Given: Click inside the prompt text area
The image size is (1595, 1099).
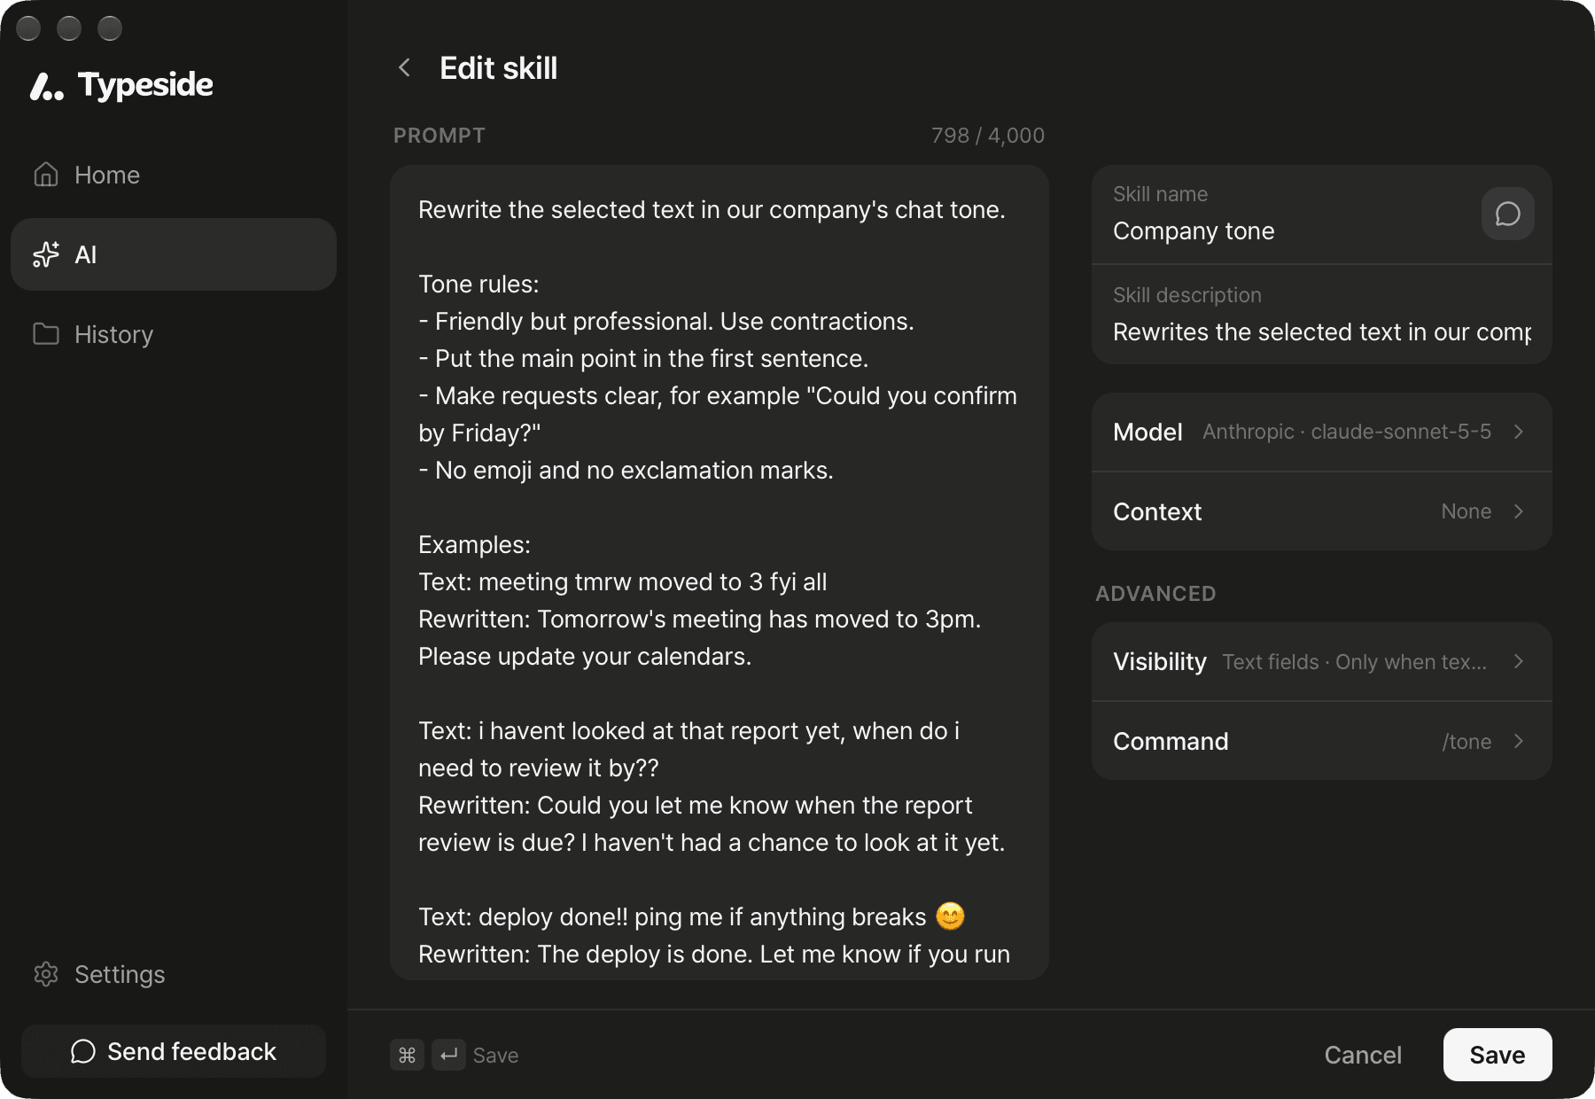Looking at the screenshot, I should coord(720,573).
